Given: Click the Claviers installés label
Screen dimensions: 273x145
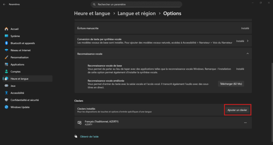Looking at the screenshot, I should click(x=86, y=109).
